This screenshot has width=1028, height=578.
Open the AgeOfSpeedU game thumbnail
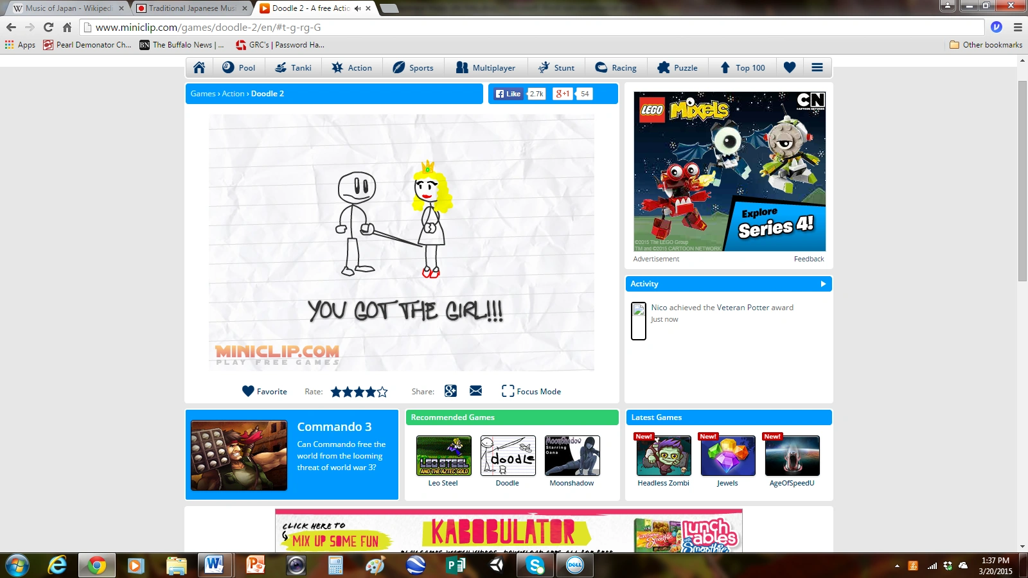click(792, 456)
